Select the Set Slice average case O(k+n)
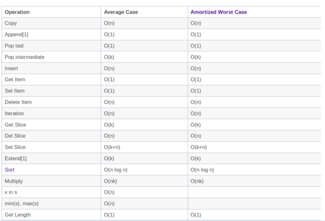This screenshot has width=325, height=221. (x=112, y=147)
